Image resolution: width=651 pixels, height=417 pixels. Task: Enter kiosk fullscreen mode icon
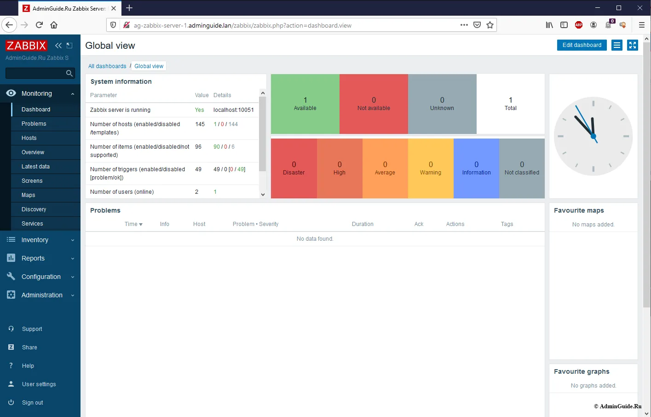(x=633, y=45)
